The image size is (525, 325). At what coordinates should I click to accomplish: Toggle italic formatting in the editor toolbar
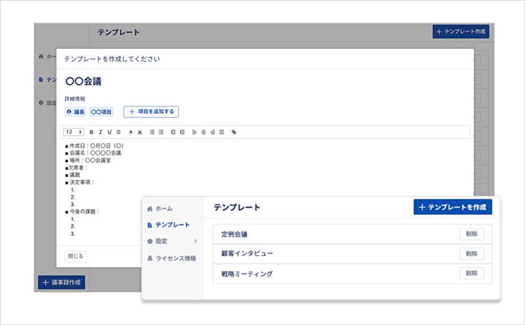pos(100,132)
